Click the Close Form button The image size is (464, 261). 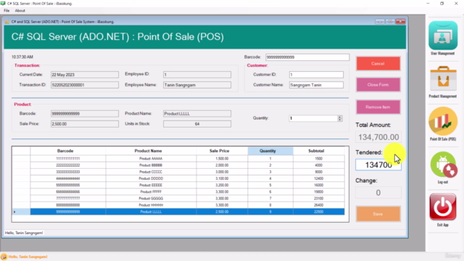[x=378, y=85]
